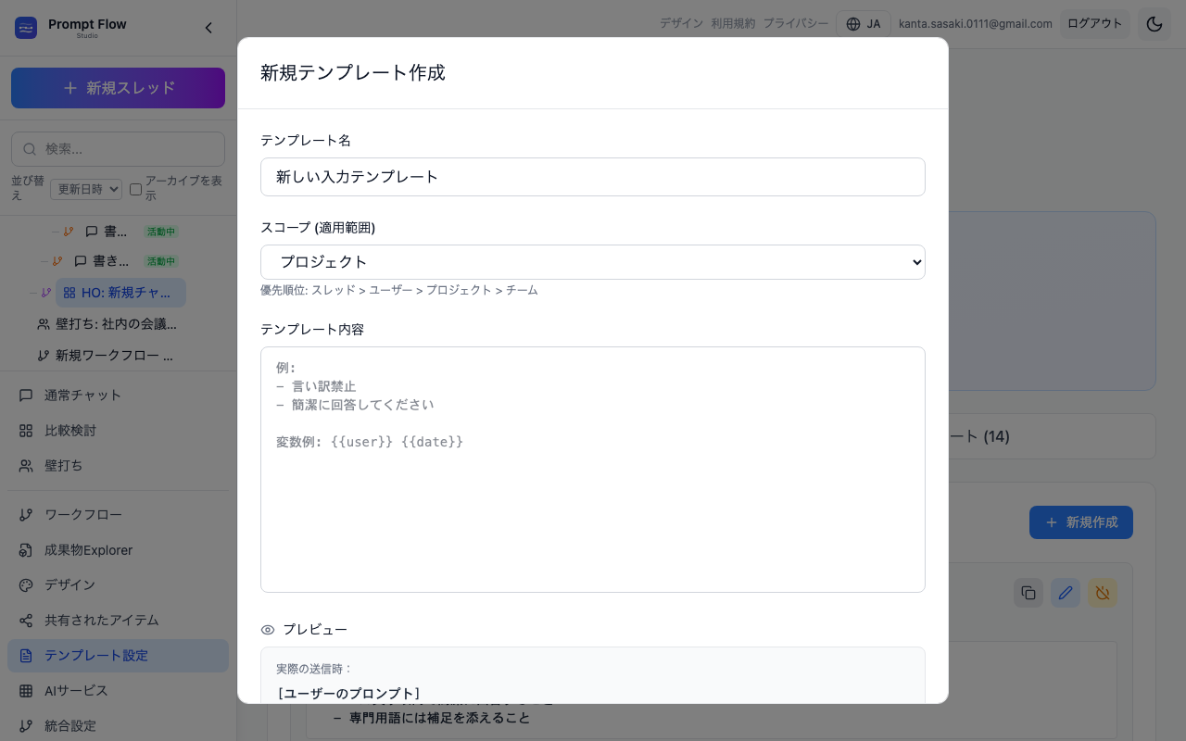Click the 成果物Explorer file icon
Screen dimensions: 1186x741
click(26, 550)
